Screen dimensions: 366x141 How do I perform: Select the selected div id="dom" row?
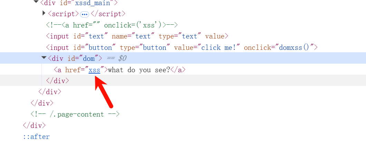click(183, 58)
